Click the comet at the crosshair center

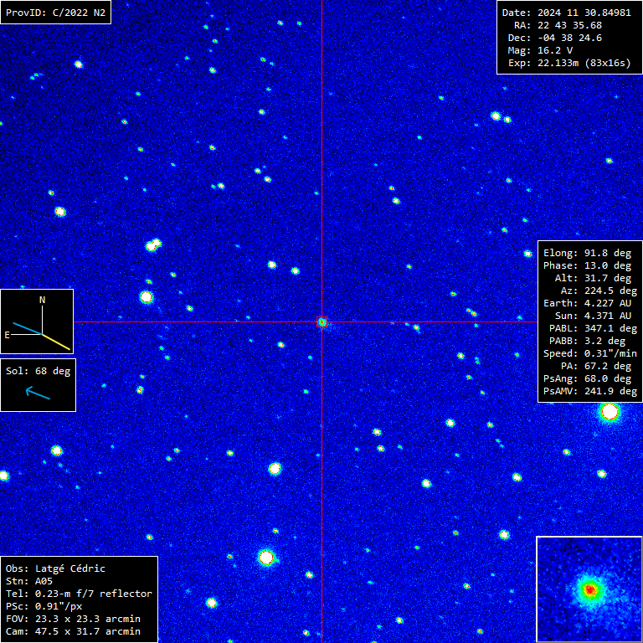click(x=321, y=321)
